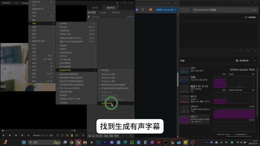Click 有新版 Chrome 可用 button
This screenshot has width=260, height=146.
point(166,10)
